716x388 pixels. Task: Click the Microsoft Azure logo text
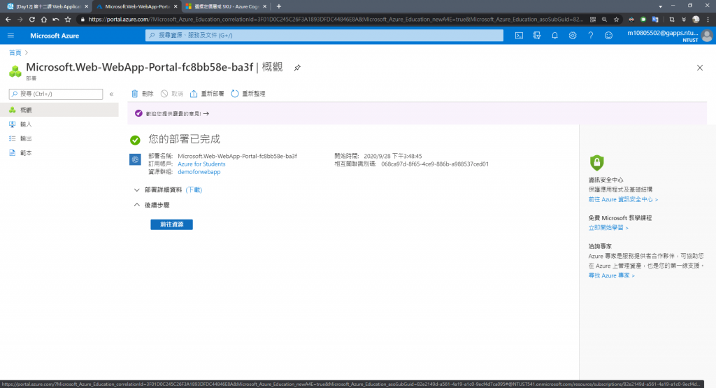(55, 36)
